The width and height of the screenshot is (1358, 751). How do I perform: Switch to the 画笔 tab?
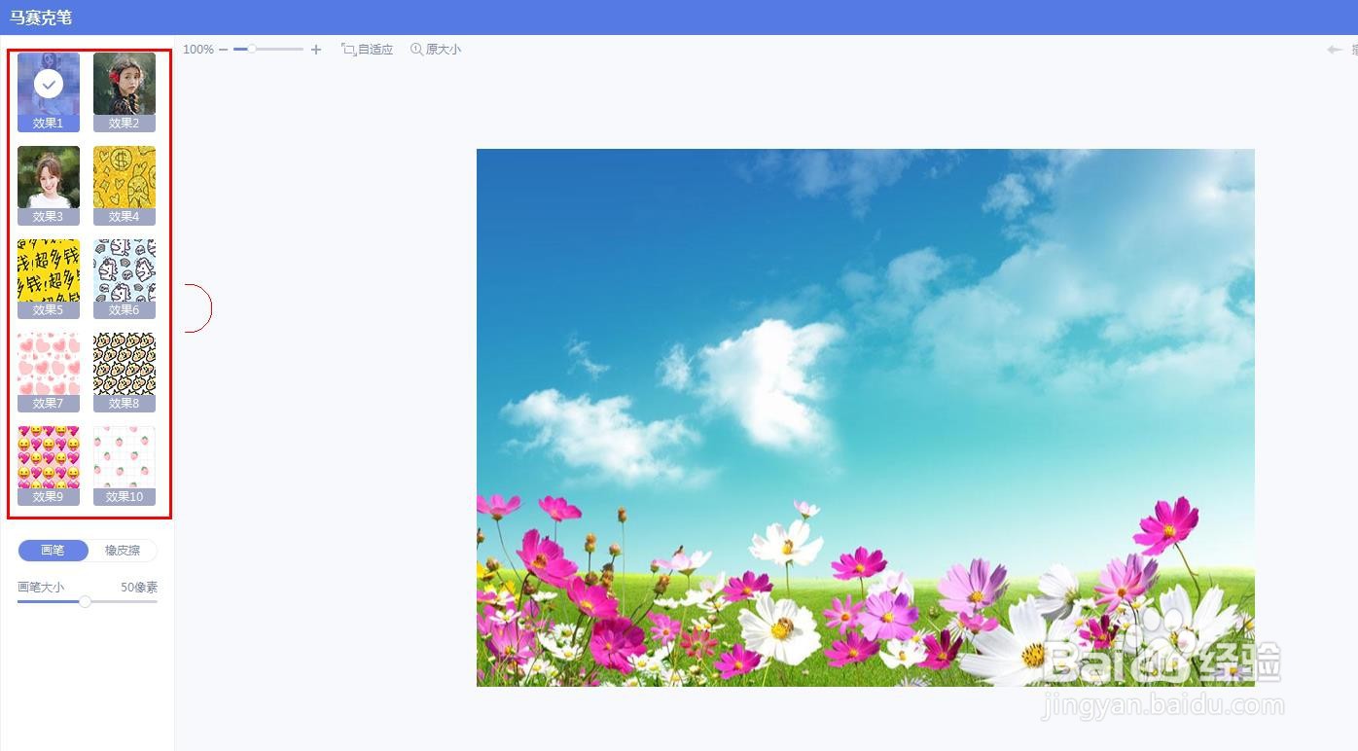(x=53, y=550)
